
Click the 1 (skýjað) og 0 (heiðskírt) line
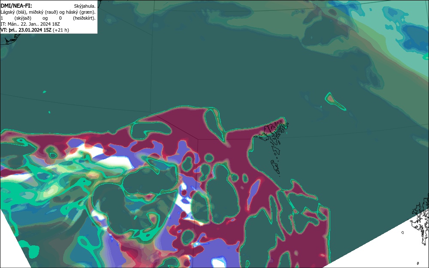click(x=48, y=18)
